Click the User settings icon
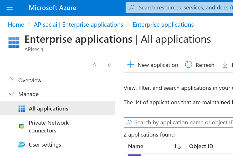 (x=22, y=145)
